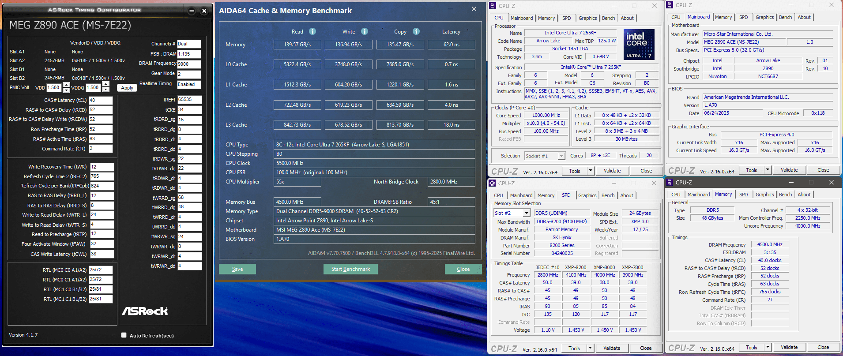The image size is (843, 356).
Task: Click the Patriot Memory module manufacturer value
Action: pos(561,229)
